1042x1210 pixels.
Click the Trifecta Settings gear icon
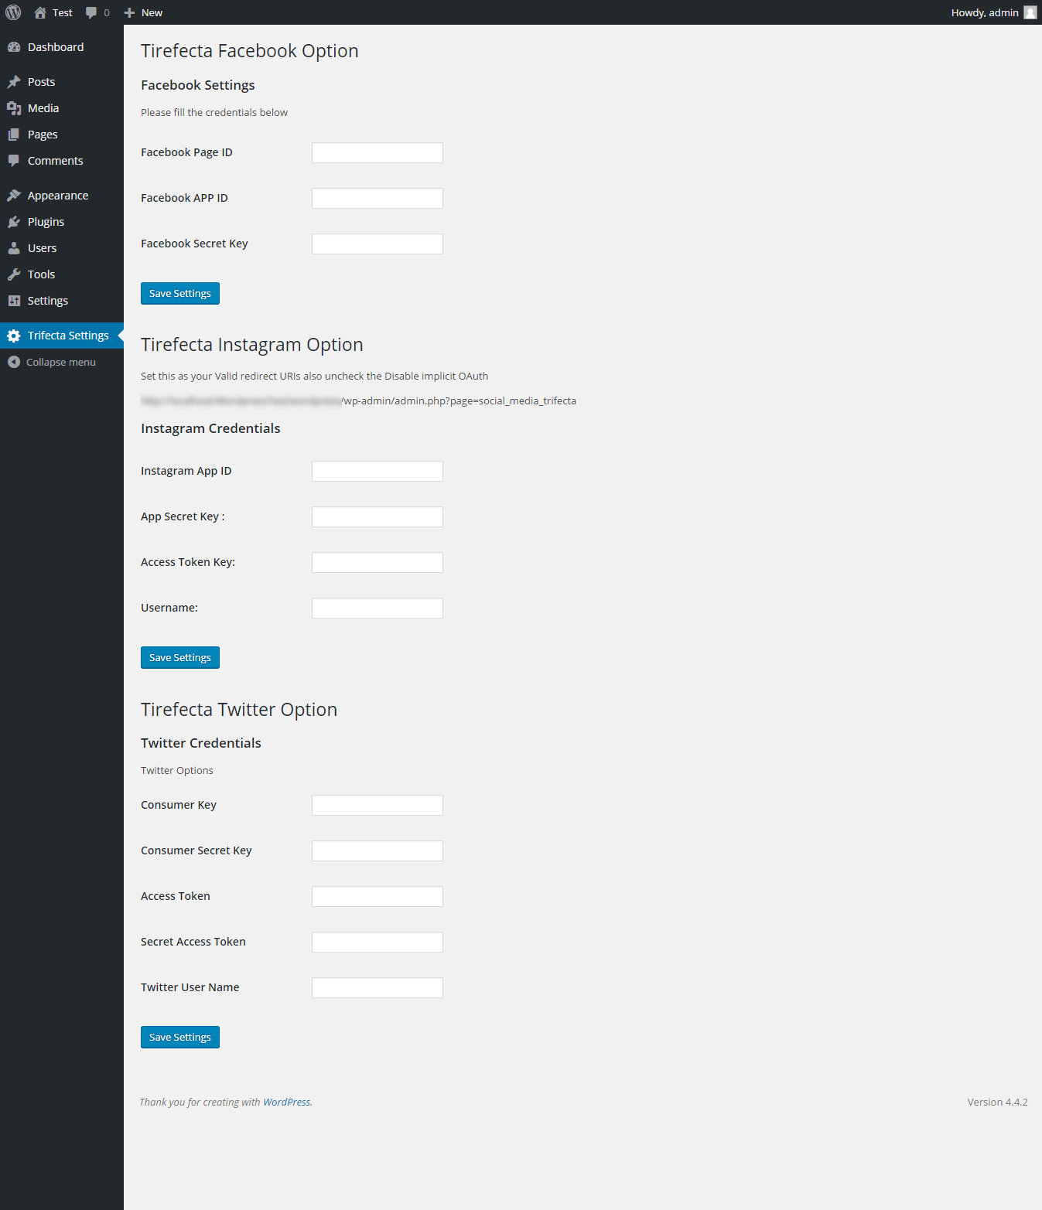(x=14, y=336)
